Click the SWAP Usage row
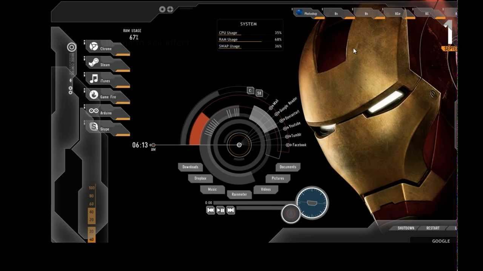Screen dimensions: 483x271 pos(250,46)
